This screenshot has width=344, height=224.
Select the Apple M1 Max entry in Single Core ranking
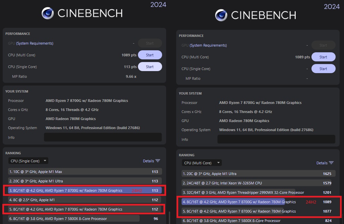pyautogui.click(x=84, y=171)
